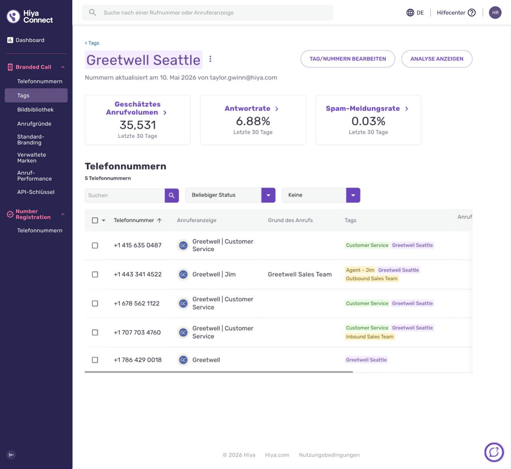The width and height of the screenshot is (511, 469).
Task: Open the Hilfecenter help icon
Action: [x=472, y=13]
